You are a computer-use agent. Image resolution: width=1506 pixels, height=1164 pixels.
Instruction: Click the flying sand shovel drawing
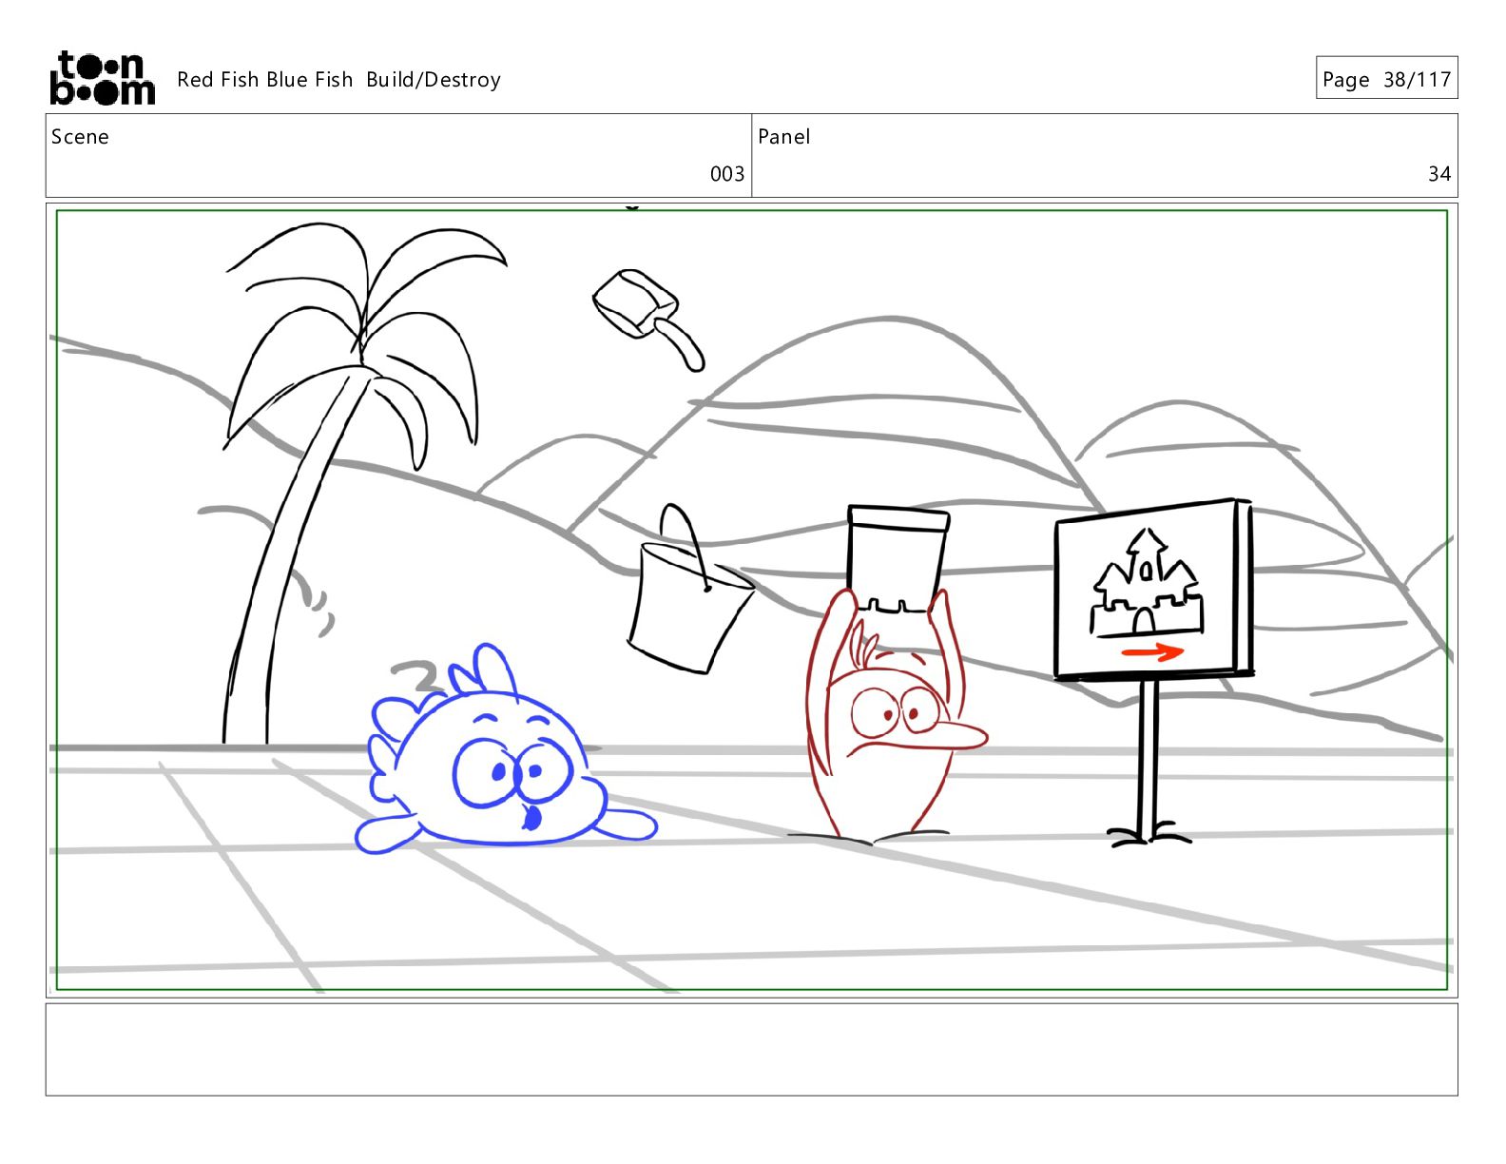click(x=649, y=319)
